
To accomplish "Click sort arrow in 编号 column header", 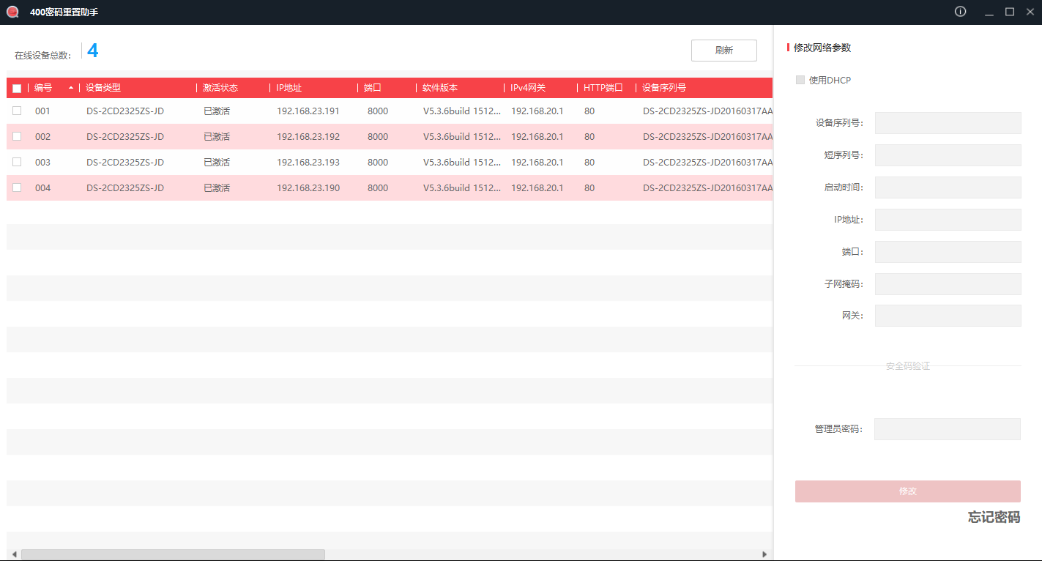I will (x=71, y=88).
